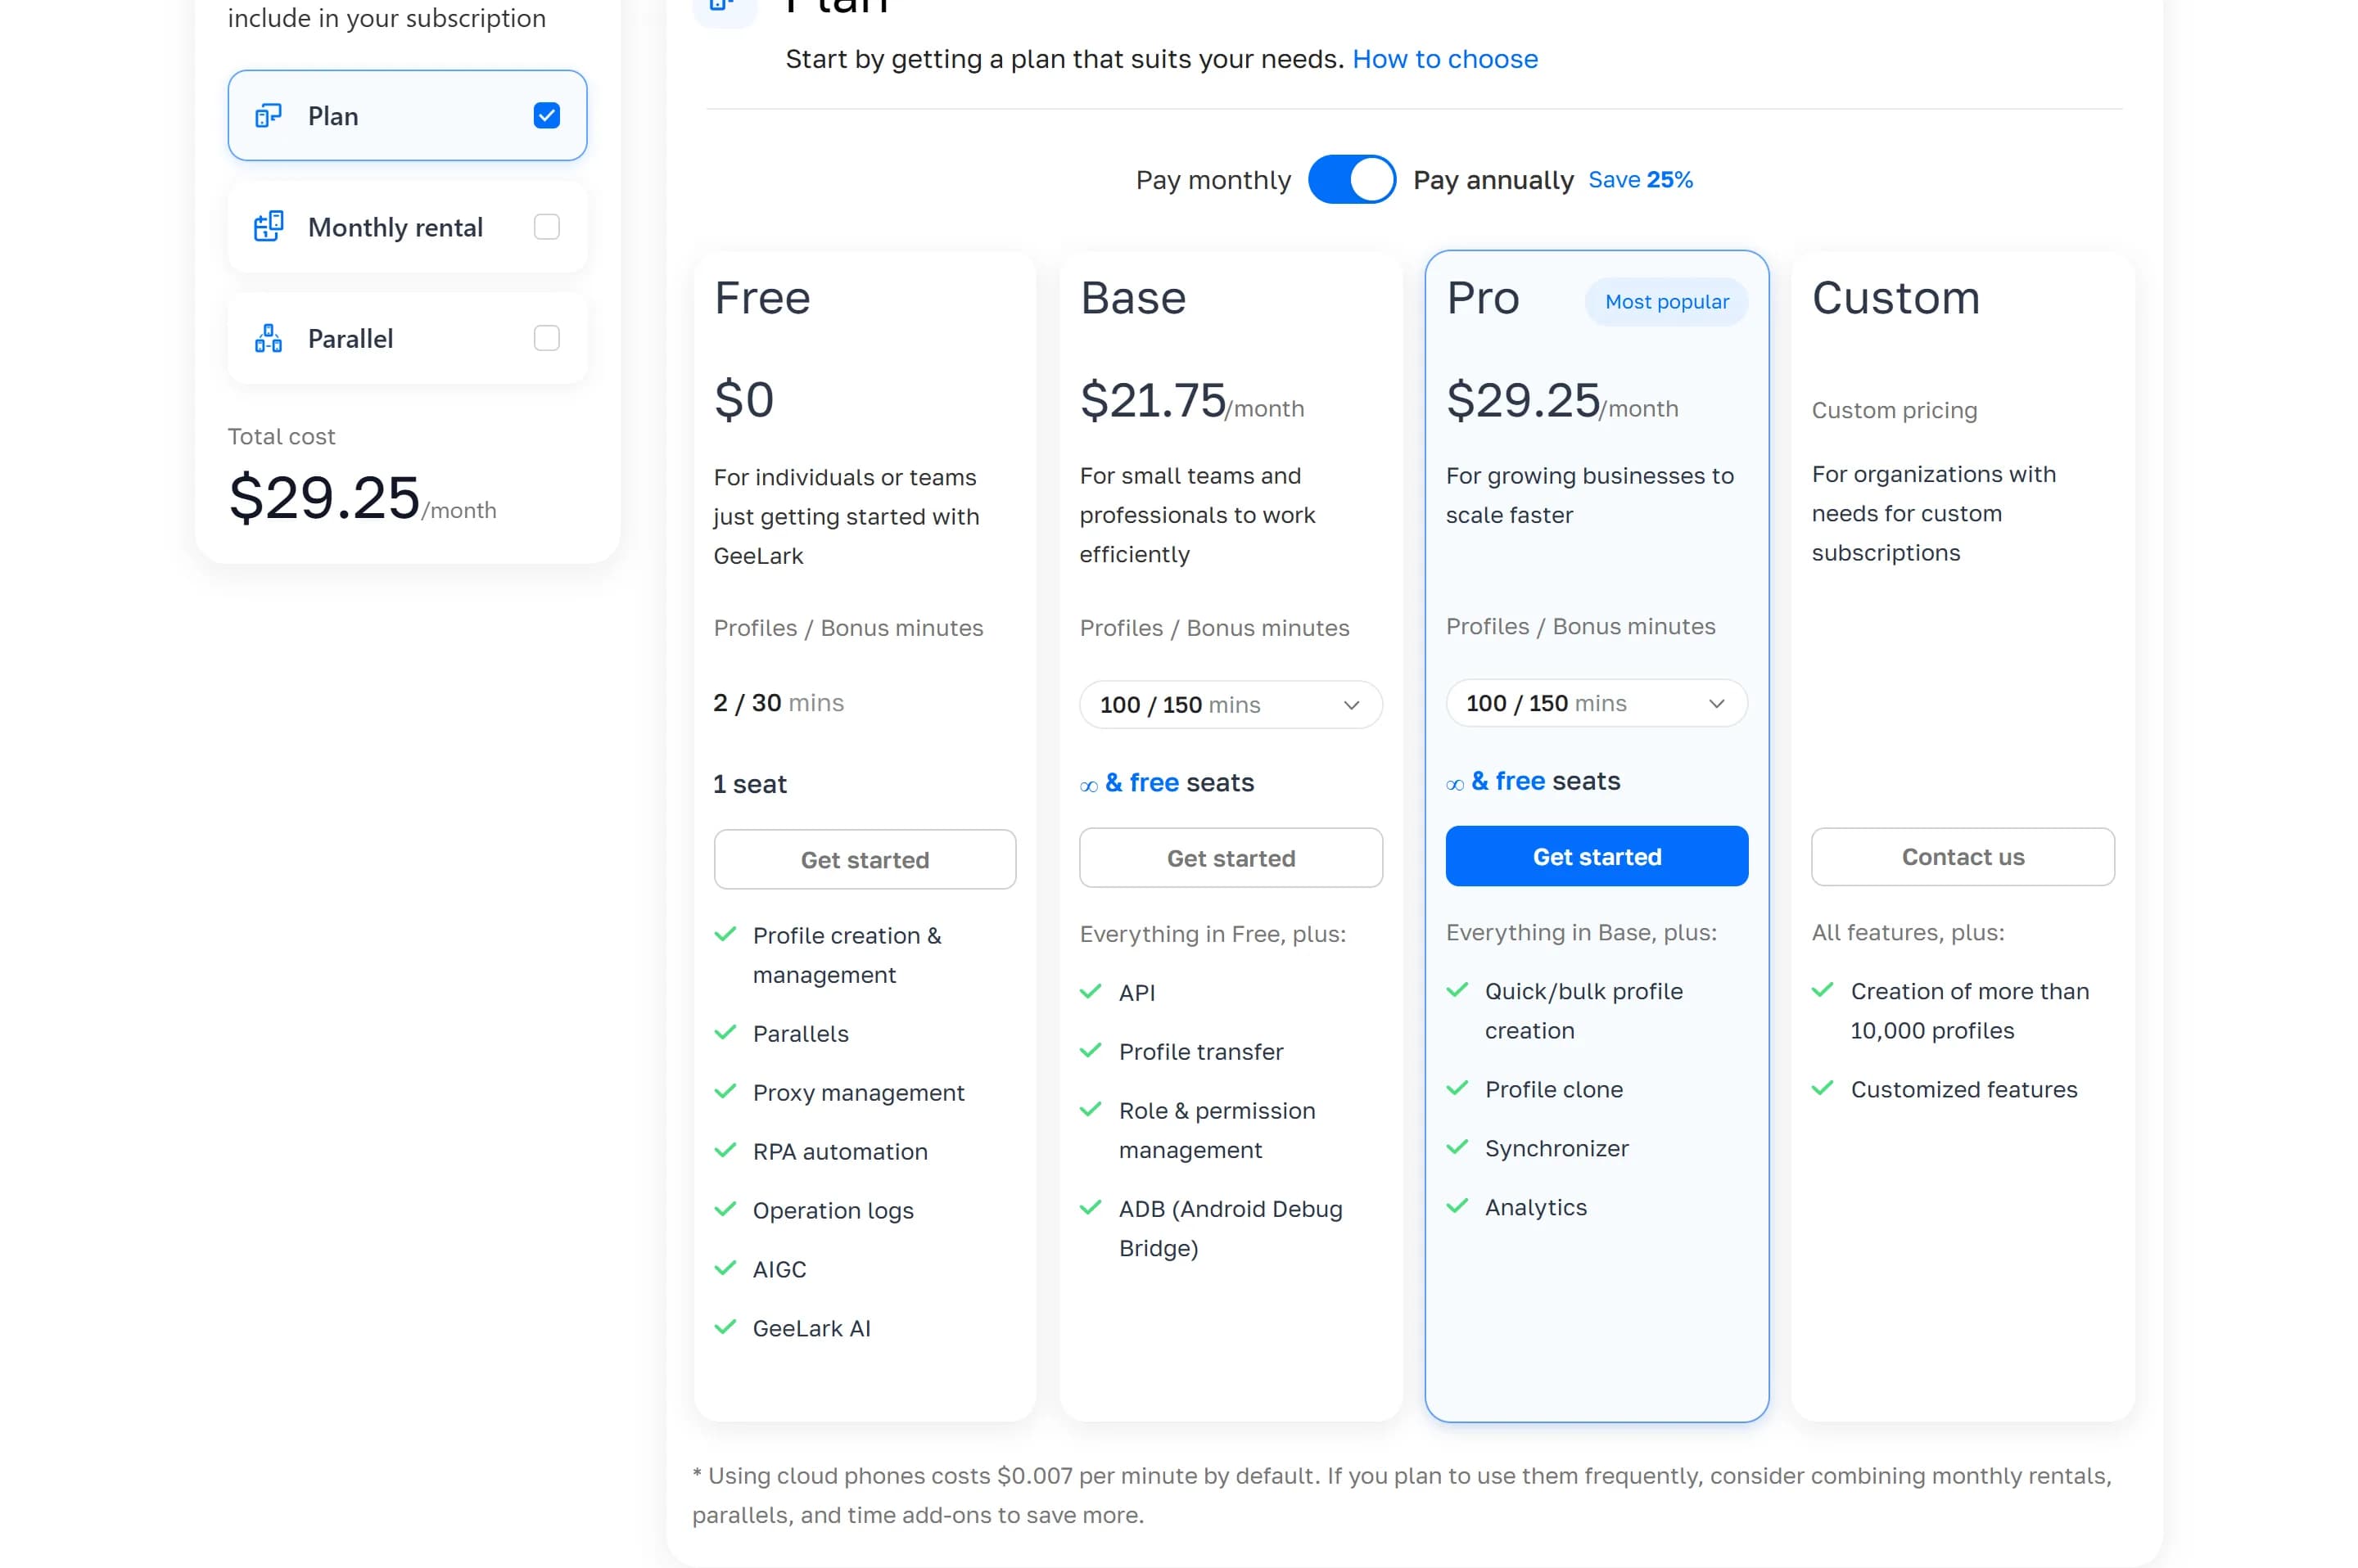Click the Plan icon in sidebar
Image resolution: width=2358 pixels, height=1568 pixels.
[268, 116]
